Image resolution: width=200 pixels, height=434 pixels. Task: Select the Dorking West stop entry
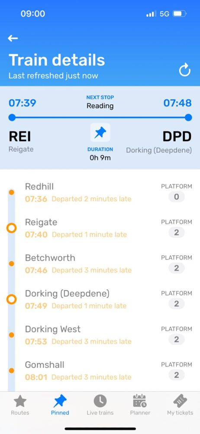tap(100, 335)
